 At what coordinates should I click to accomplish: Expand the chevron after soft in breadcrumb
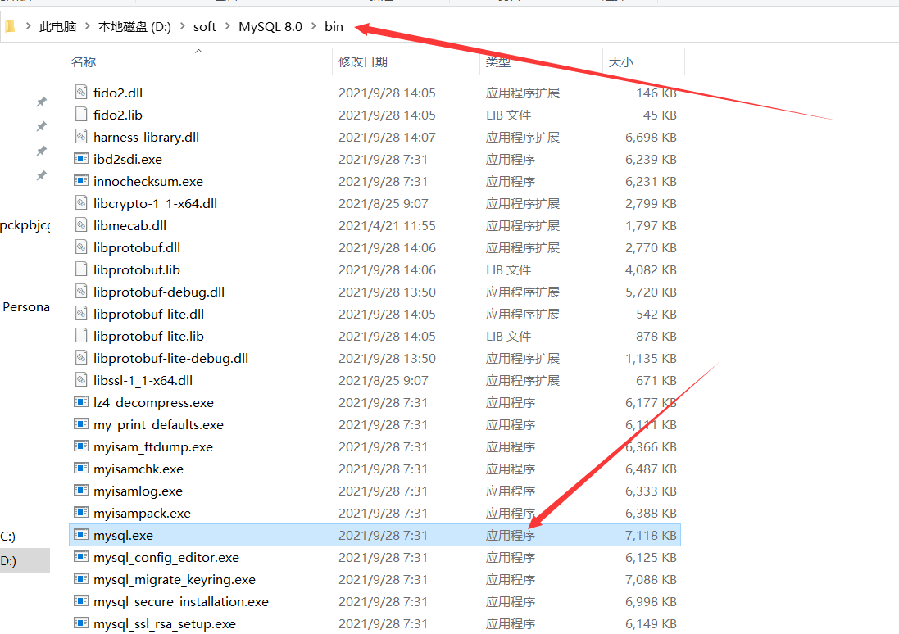[x=228, y=26]
